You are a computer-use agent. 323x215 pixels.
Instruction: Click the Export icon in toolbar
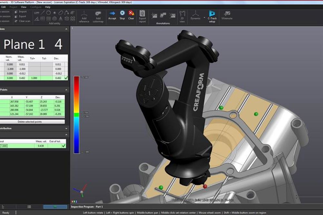click(16, 16)
